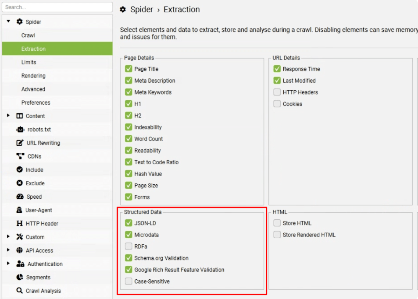Open the robots.txt settings icon
Viewport: 418px width, 299px height.
[x=20, y=130]
